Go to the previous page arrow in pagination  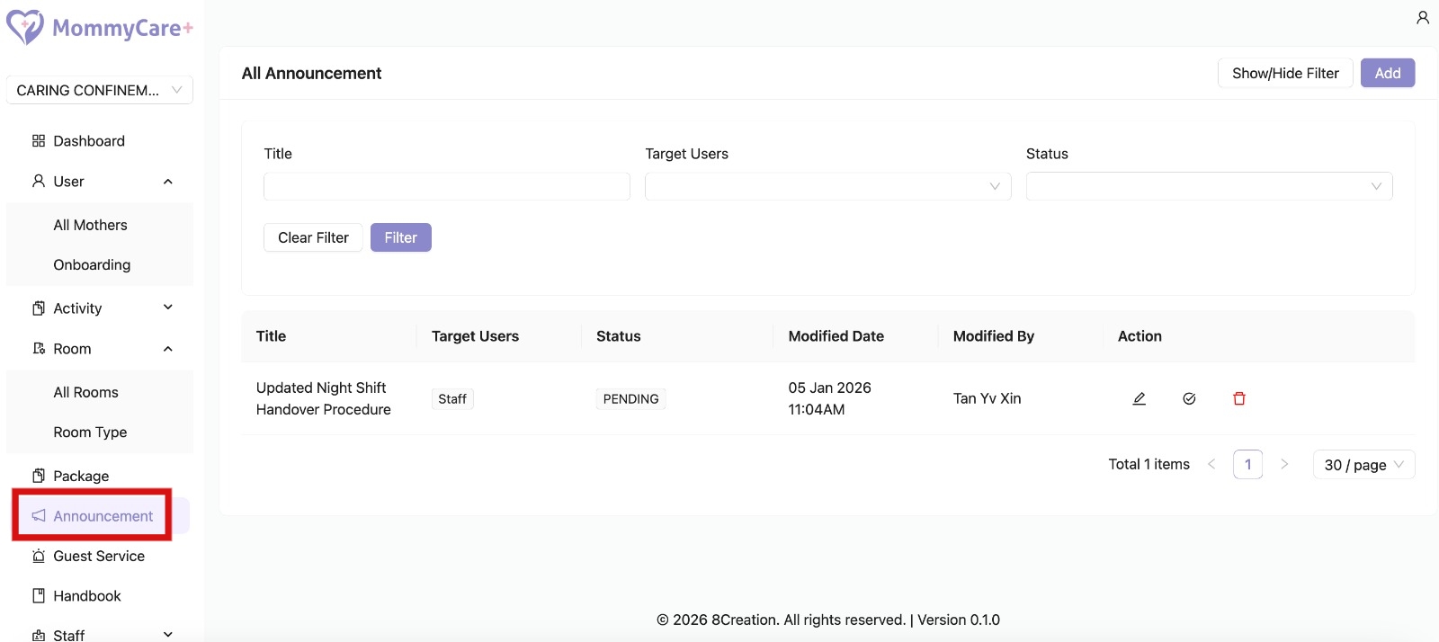pyautogui.click(x=1211, y=465)
